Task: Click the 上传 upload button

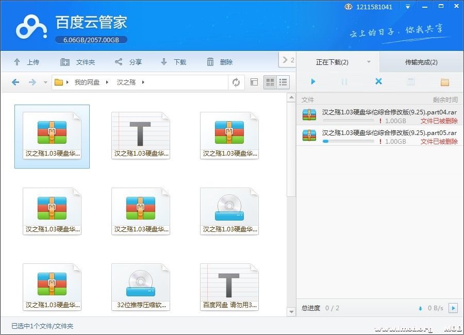Action: coord(26,62)
